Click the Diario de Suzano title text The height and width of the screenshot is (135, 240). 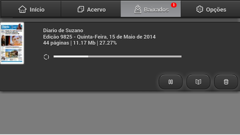[x=63, y=31]
